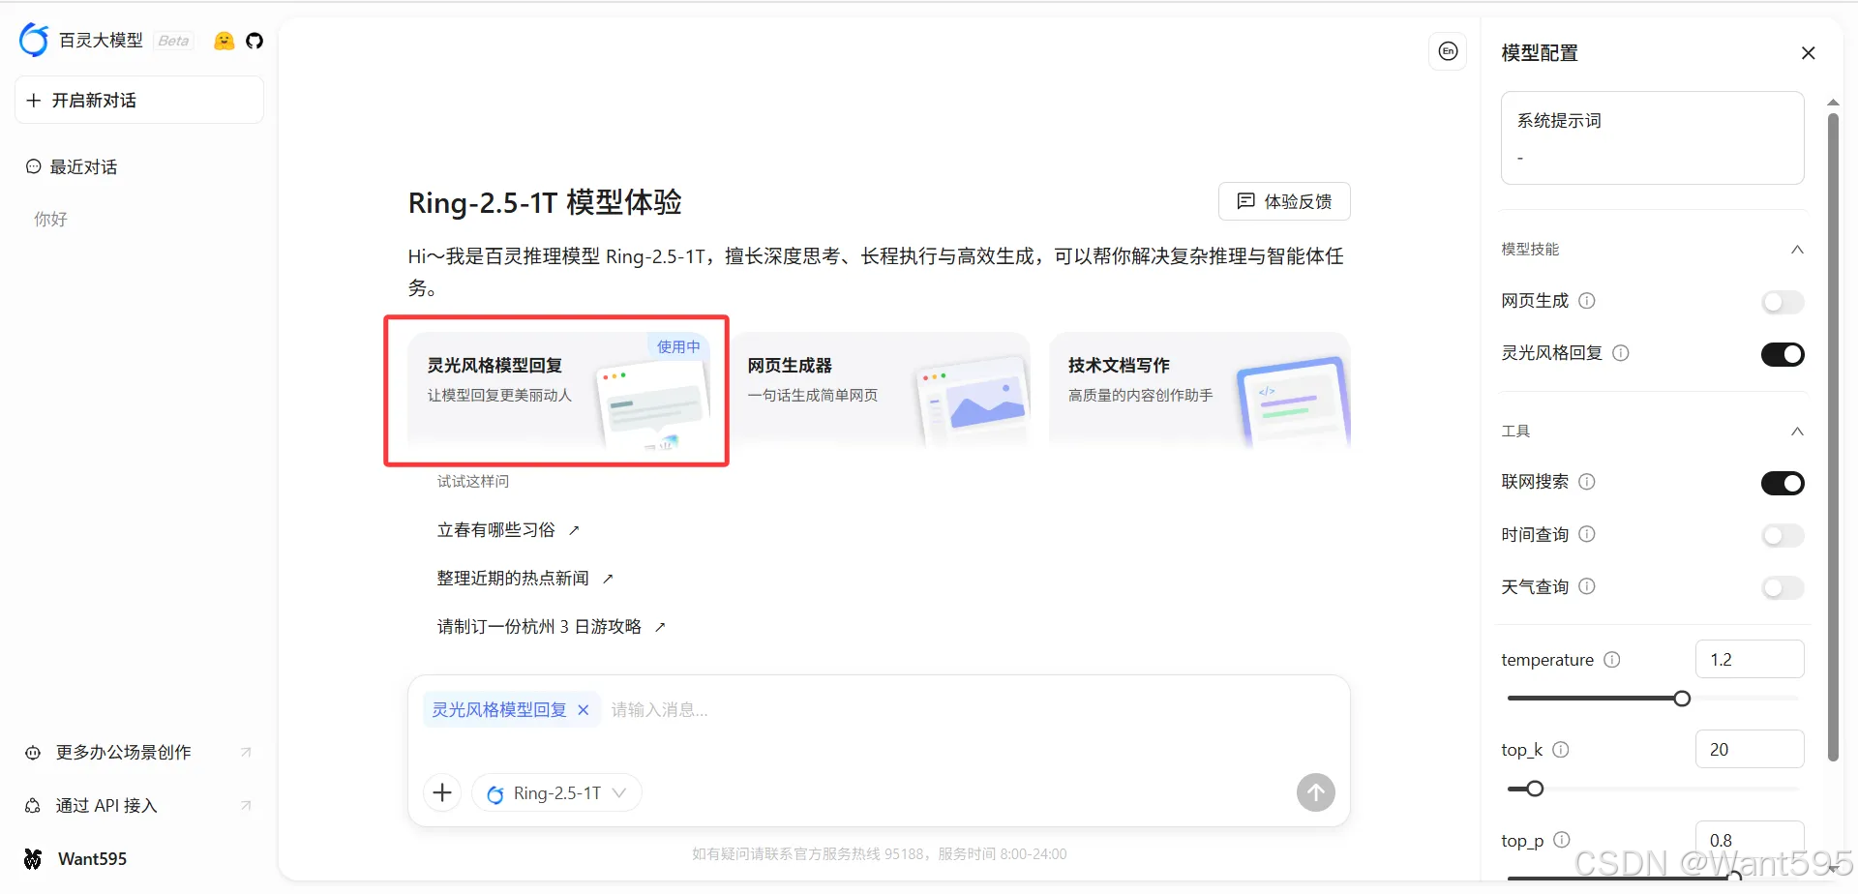Enable the 网页生成 toggle

pyautogui.click(x=1782, y=301)
